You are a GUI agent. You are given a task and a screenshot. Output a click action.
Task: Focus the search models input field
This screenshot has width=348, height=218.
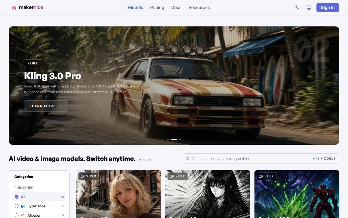coord(261,159)
